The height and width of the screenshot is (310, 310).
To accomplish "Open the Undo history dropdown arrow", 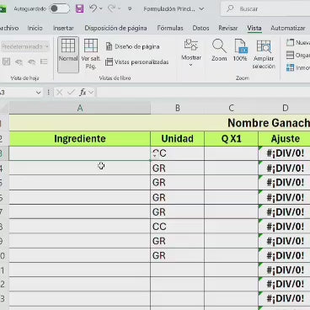I will [101, 9].
